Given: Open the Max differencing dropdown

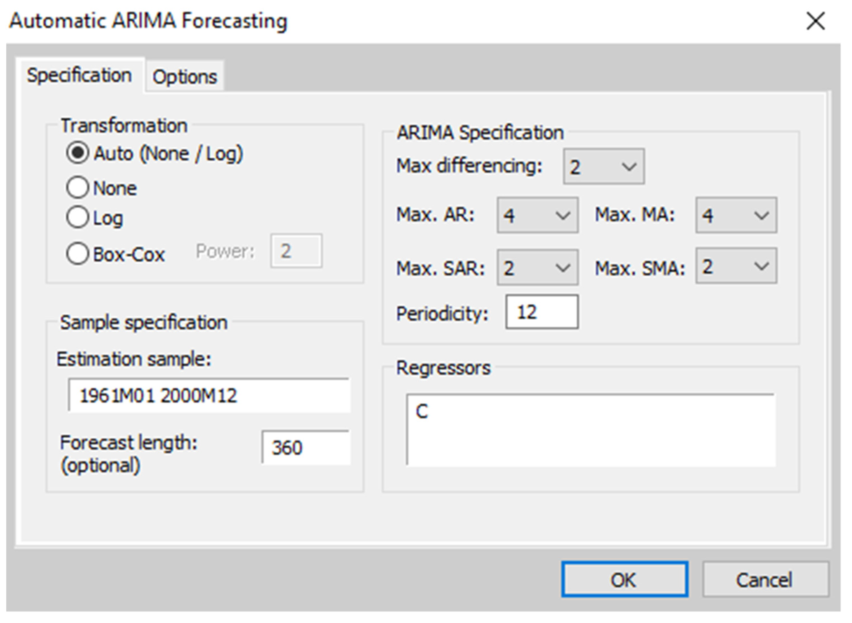Looking at the screenshot, I should pos(603,167).
